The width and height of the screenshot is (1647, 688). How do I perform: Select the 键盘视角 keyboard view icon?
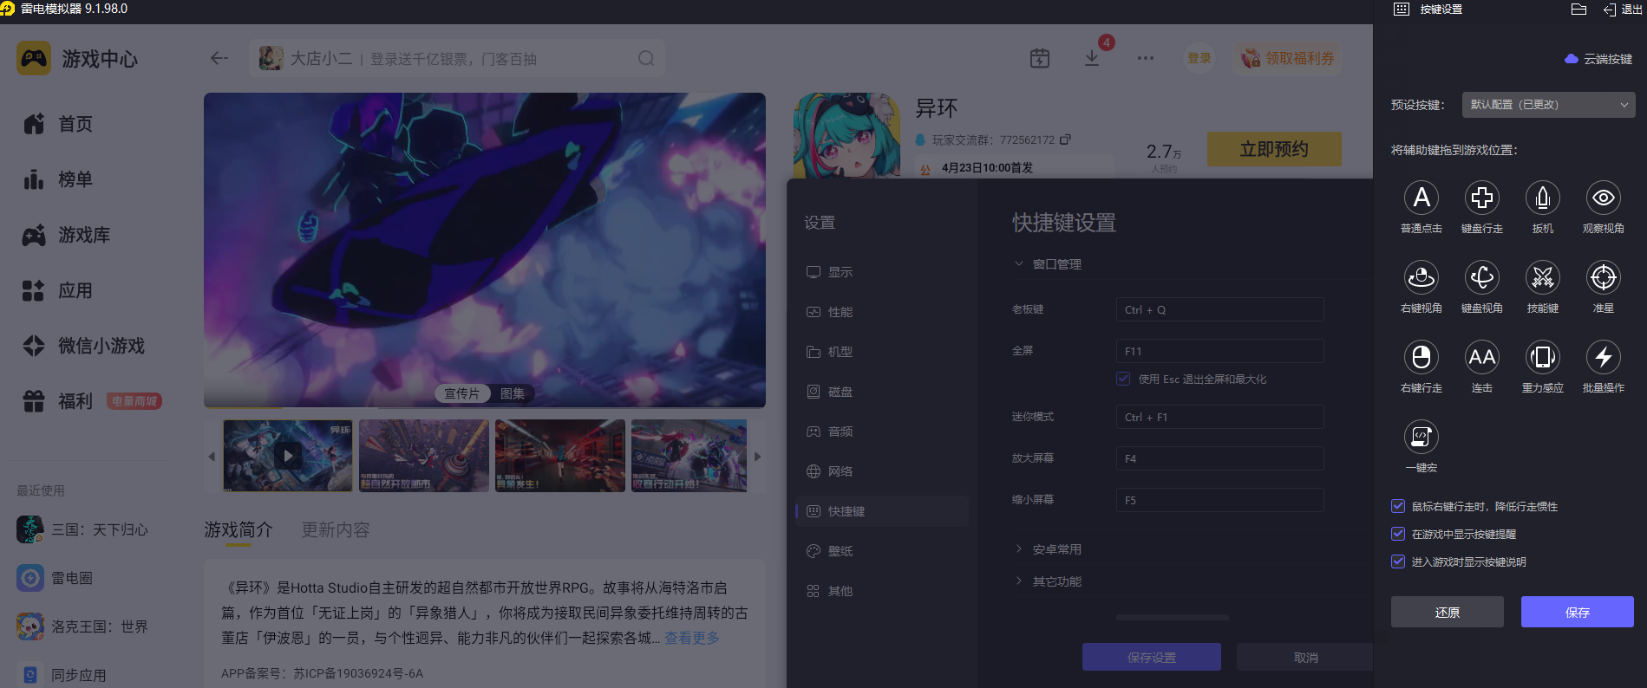(1481, 277)
